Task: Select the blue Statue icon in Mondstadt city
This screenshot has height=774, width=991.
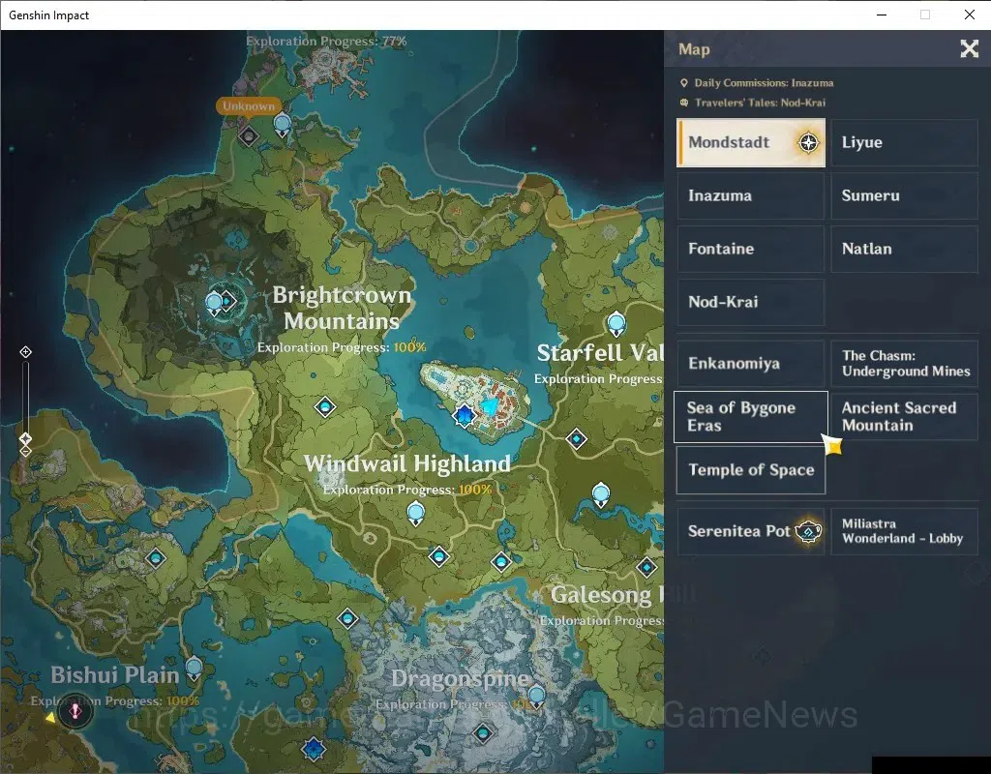Action: 465,416
